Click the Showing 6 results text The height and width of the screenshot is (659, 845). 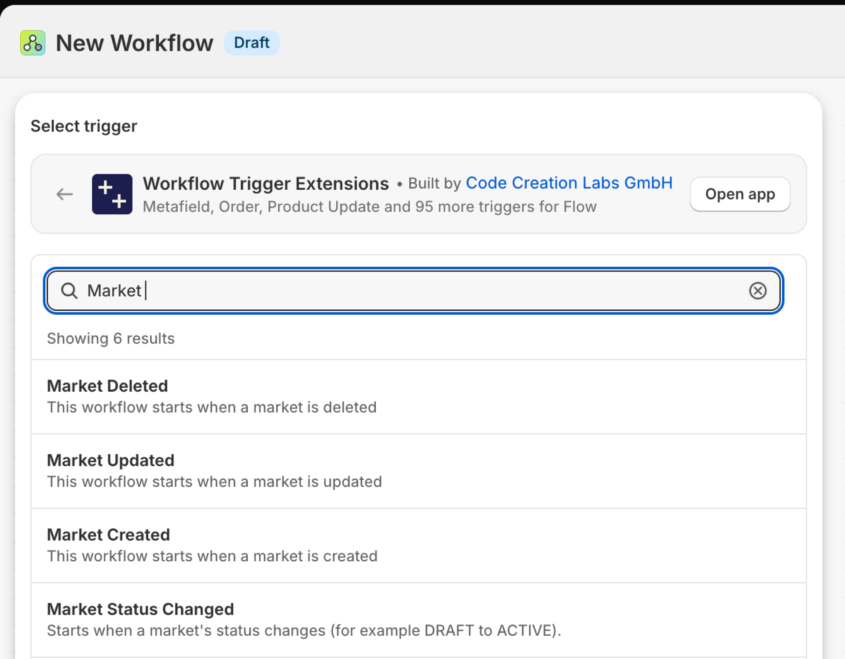tap(111, 339)
